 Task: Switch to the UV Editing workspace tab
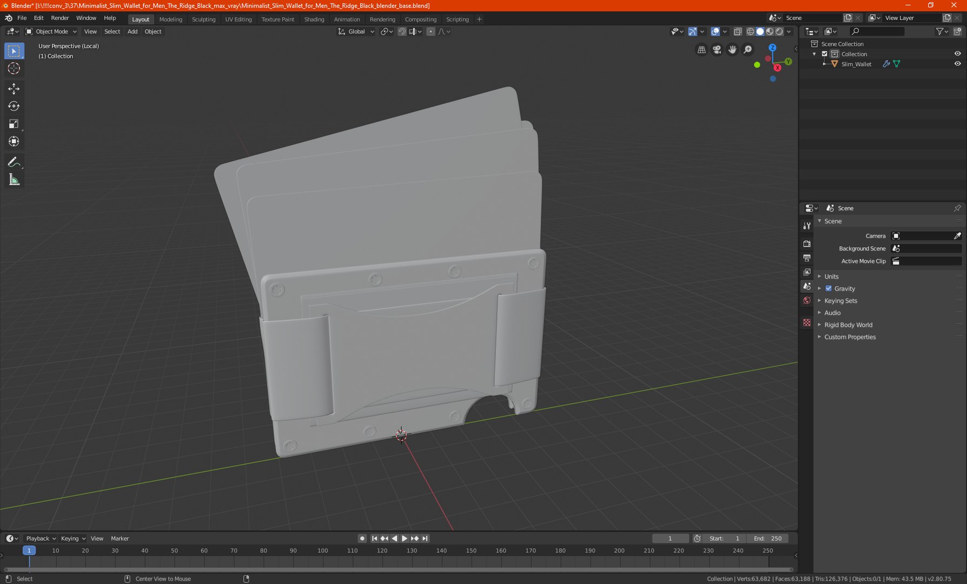point(239,19)
